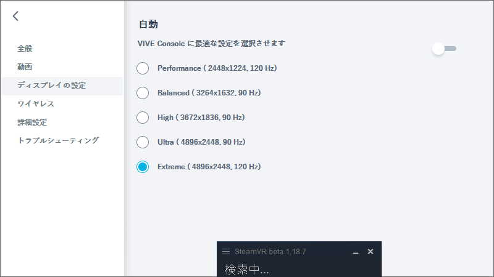Image resolution: width=494 pixels, height=277 pixels.
Task: Open the ディスプレイの設定 section
Action: click(x=51, y=86)
